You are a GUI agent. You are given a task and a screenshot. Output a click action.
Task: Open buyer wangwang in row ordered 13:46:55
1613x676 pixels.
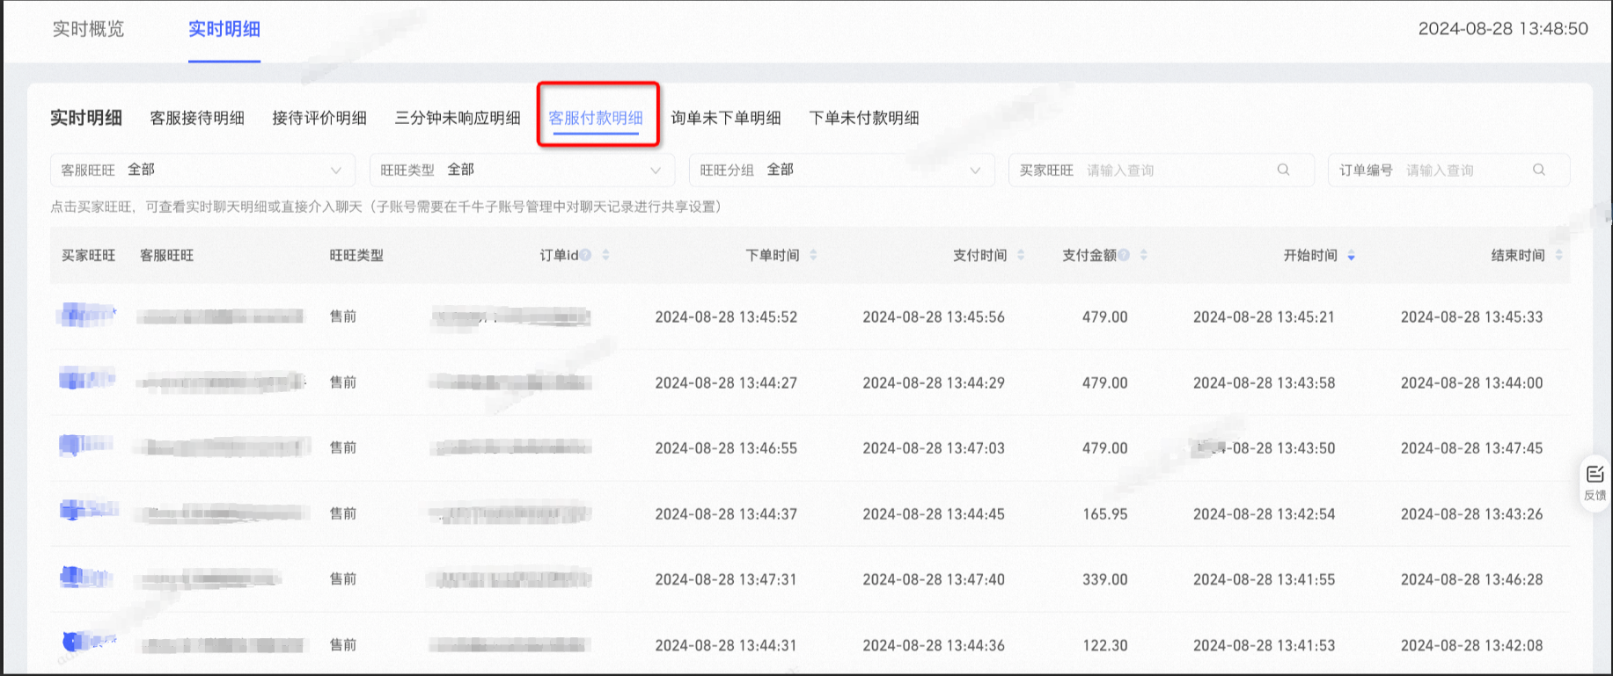click(x=85, y=445)
